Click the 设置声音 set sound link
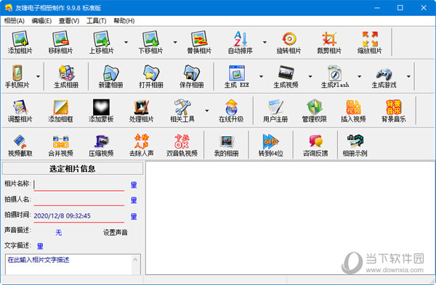The image size is (436, 285). coord(116,233)
